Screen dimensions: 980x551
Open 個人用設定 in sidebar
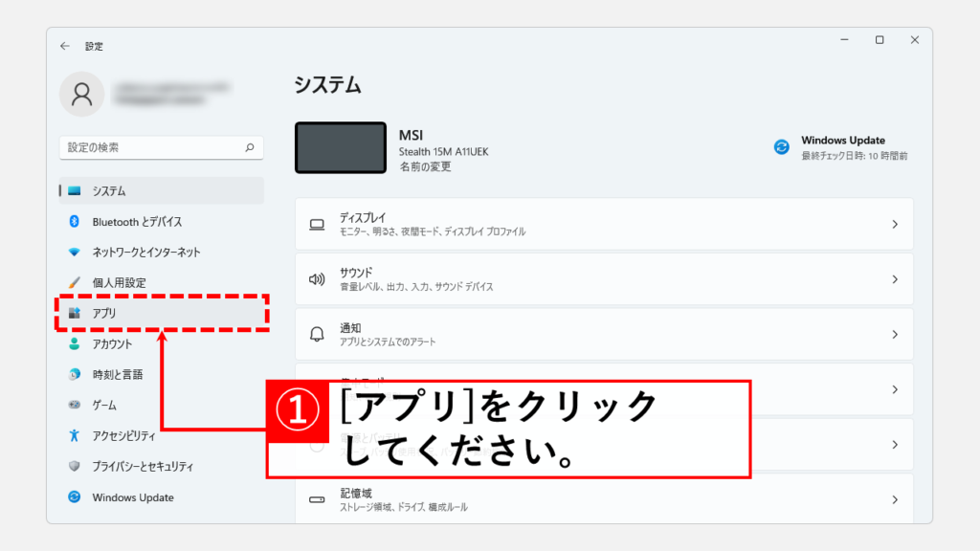click(161, 283)
